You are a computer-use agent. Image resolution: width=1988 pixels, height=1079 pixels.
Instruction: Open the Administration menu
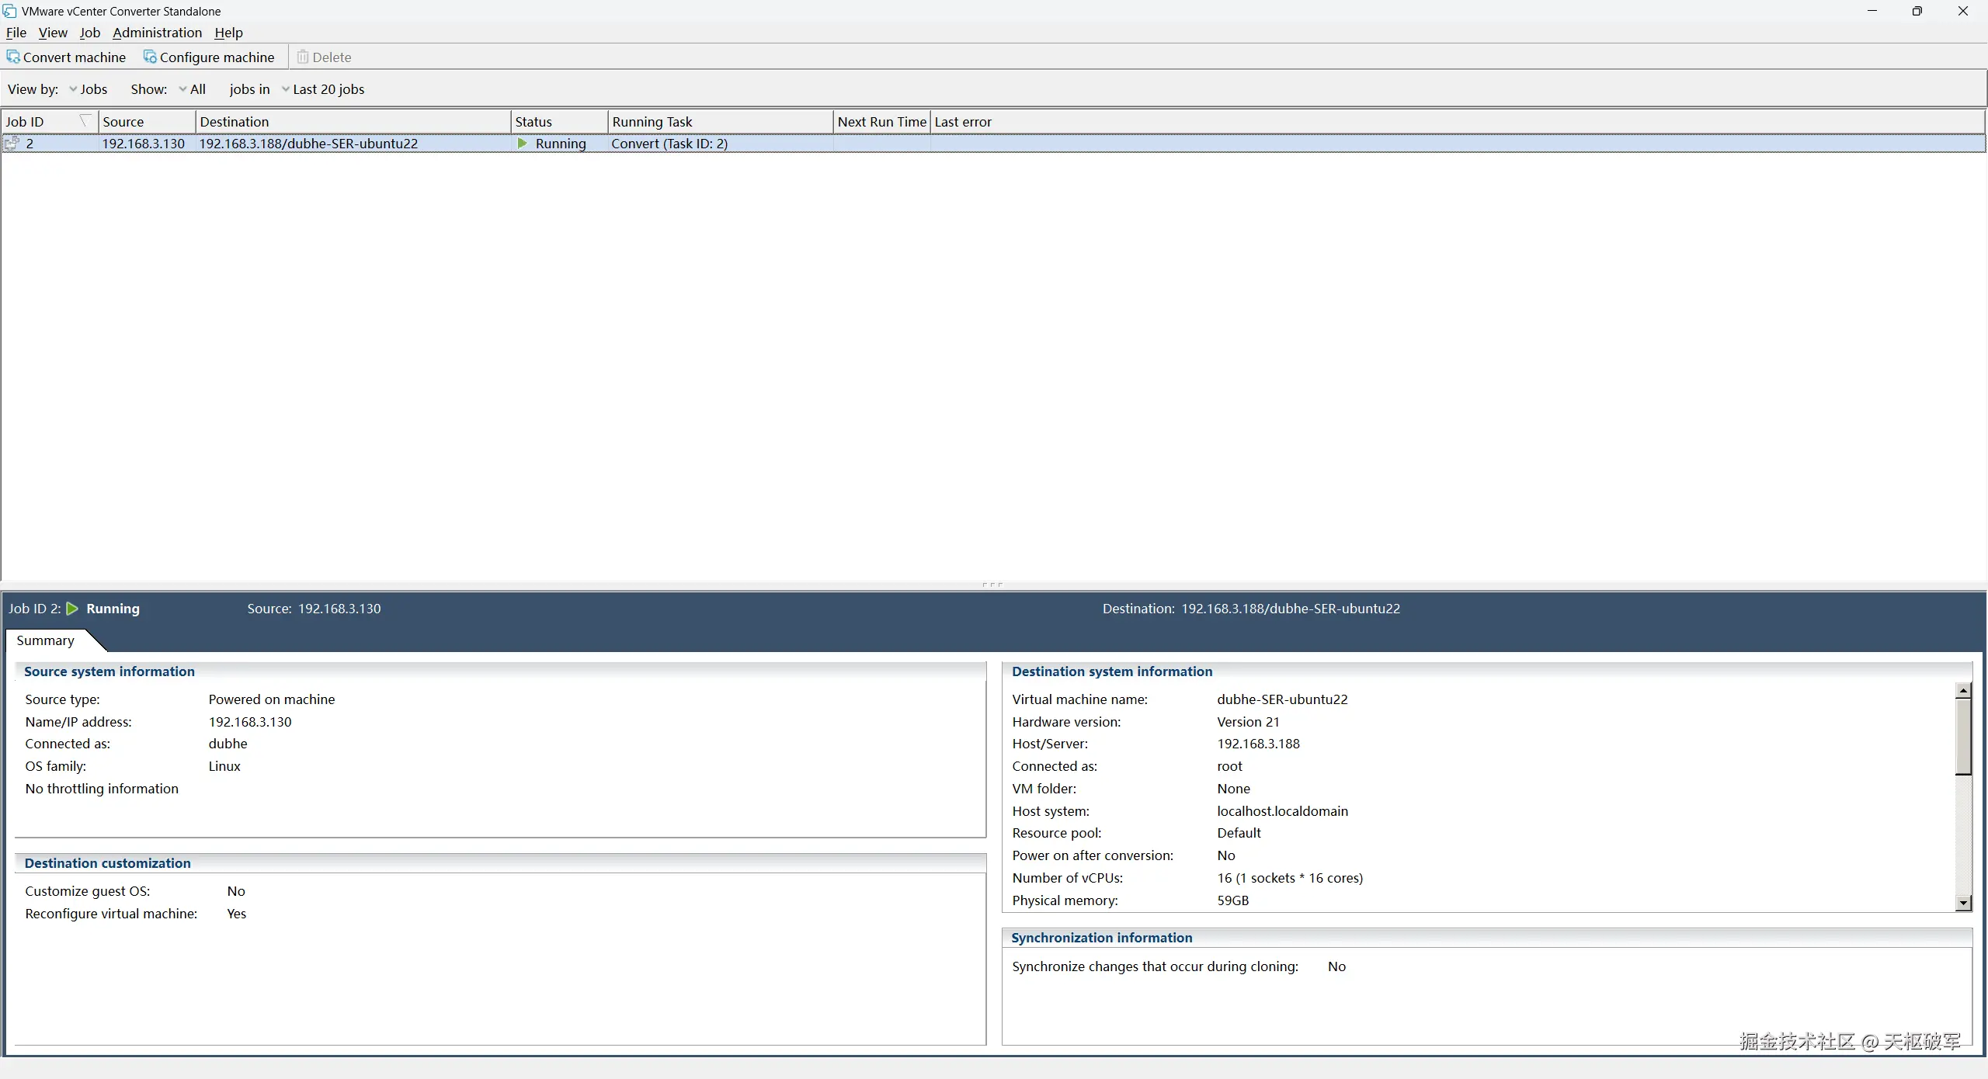[157, 33]
